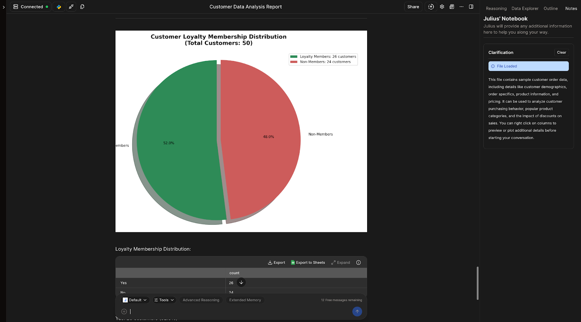The height and width of the screenshot is (322, 581).
Task: Turn on Extended Memory
Action: tap(245, 300)
